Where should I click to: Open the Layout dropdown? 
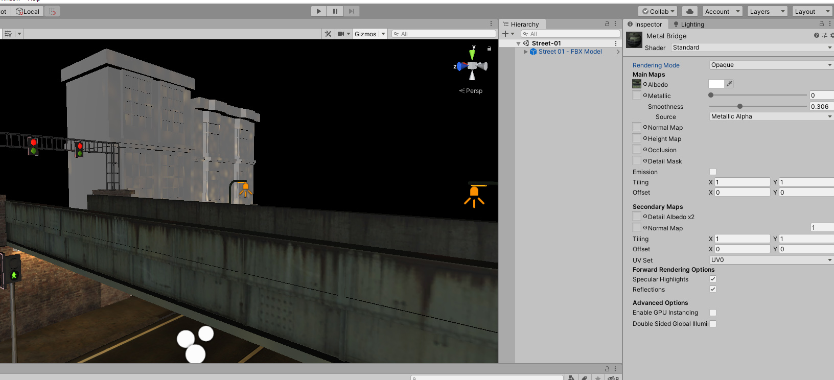(813, 11)
